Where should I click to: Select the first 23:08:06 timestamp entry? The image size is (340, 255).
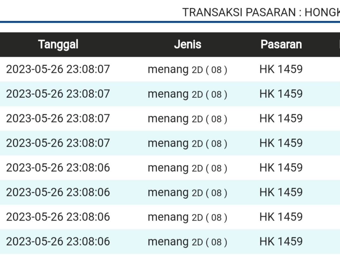[58, 168]
